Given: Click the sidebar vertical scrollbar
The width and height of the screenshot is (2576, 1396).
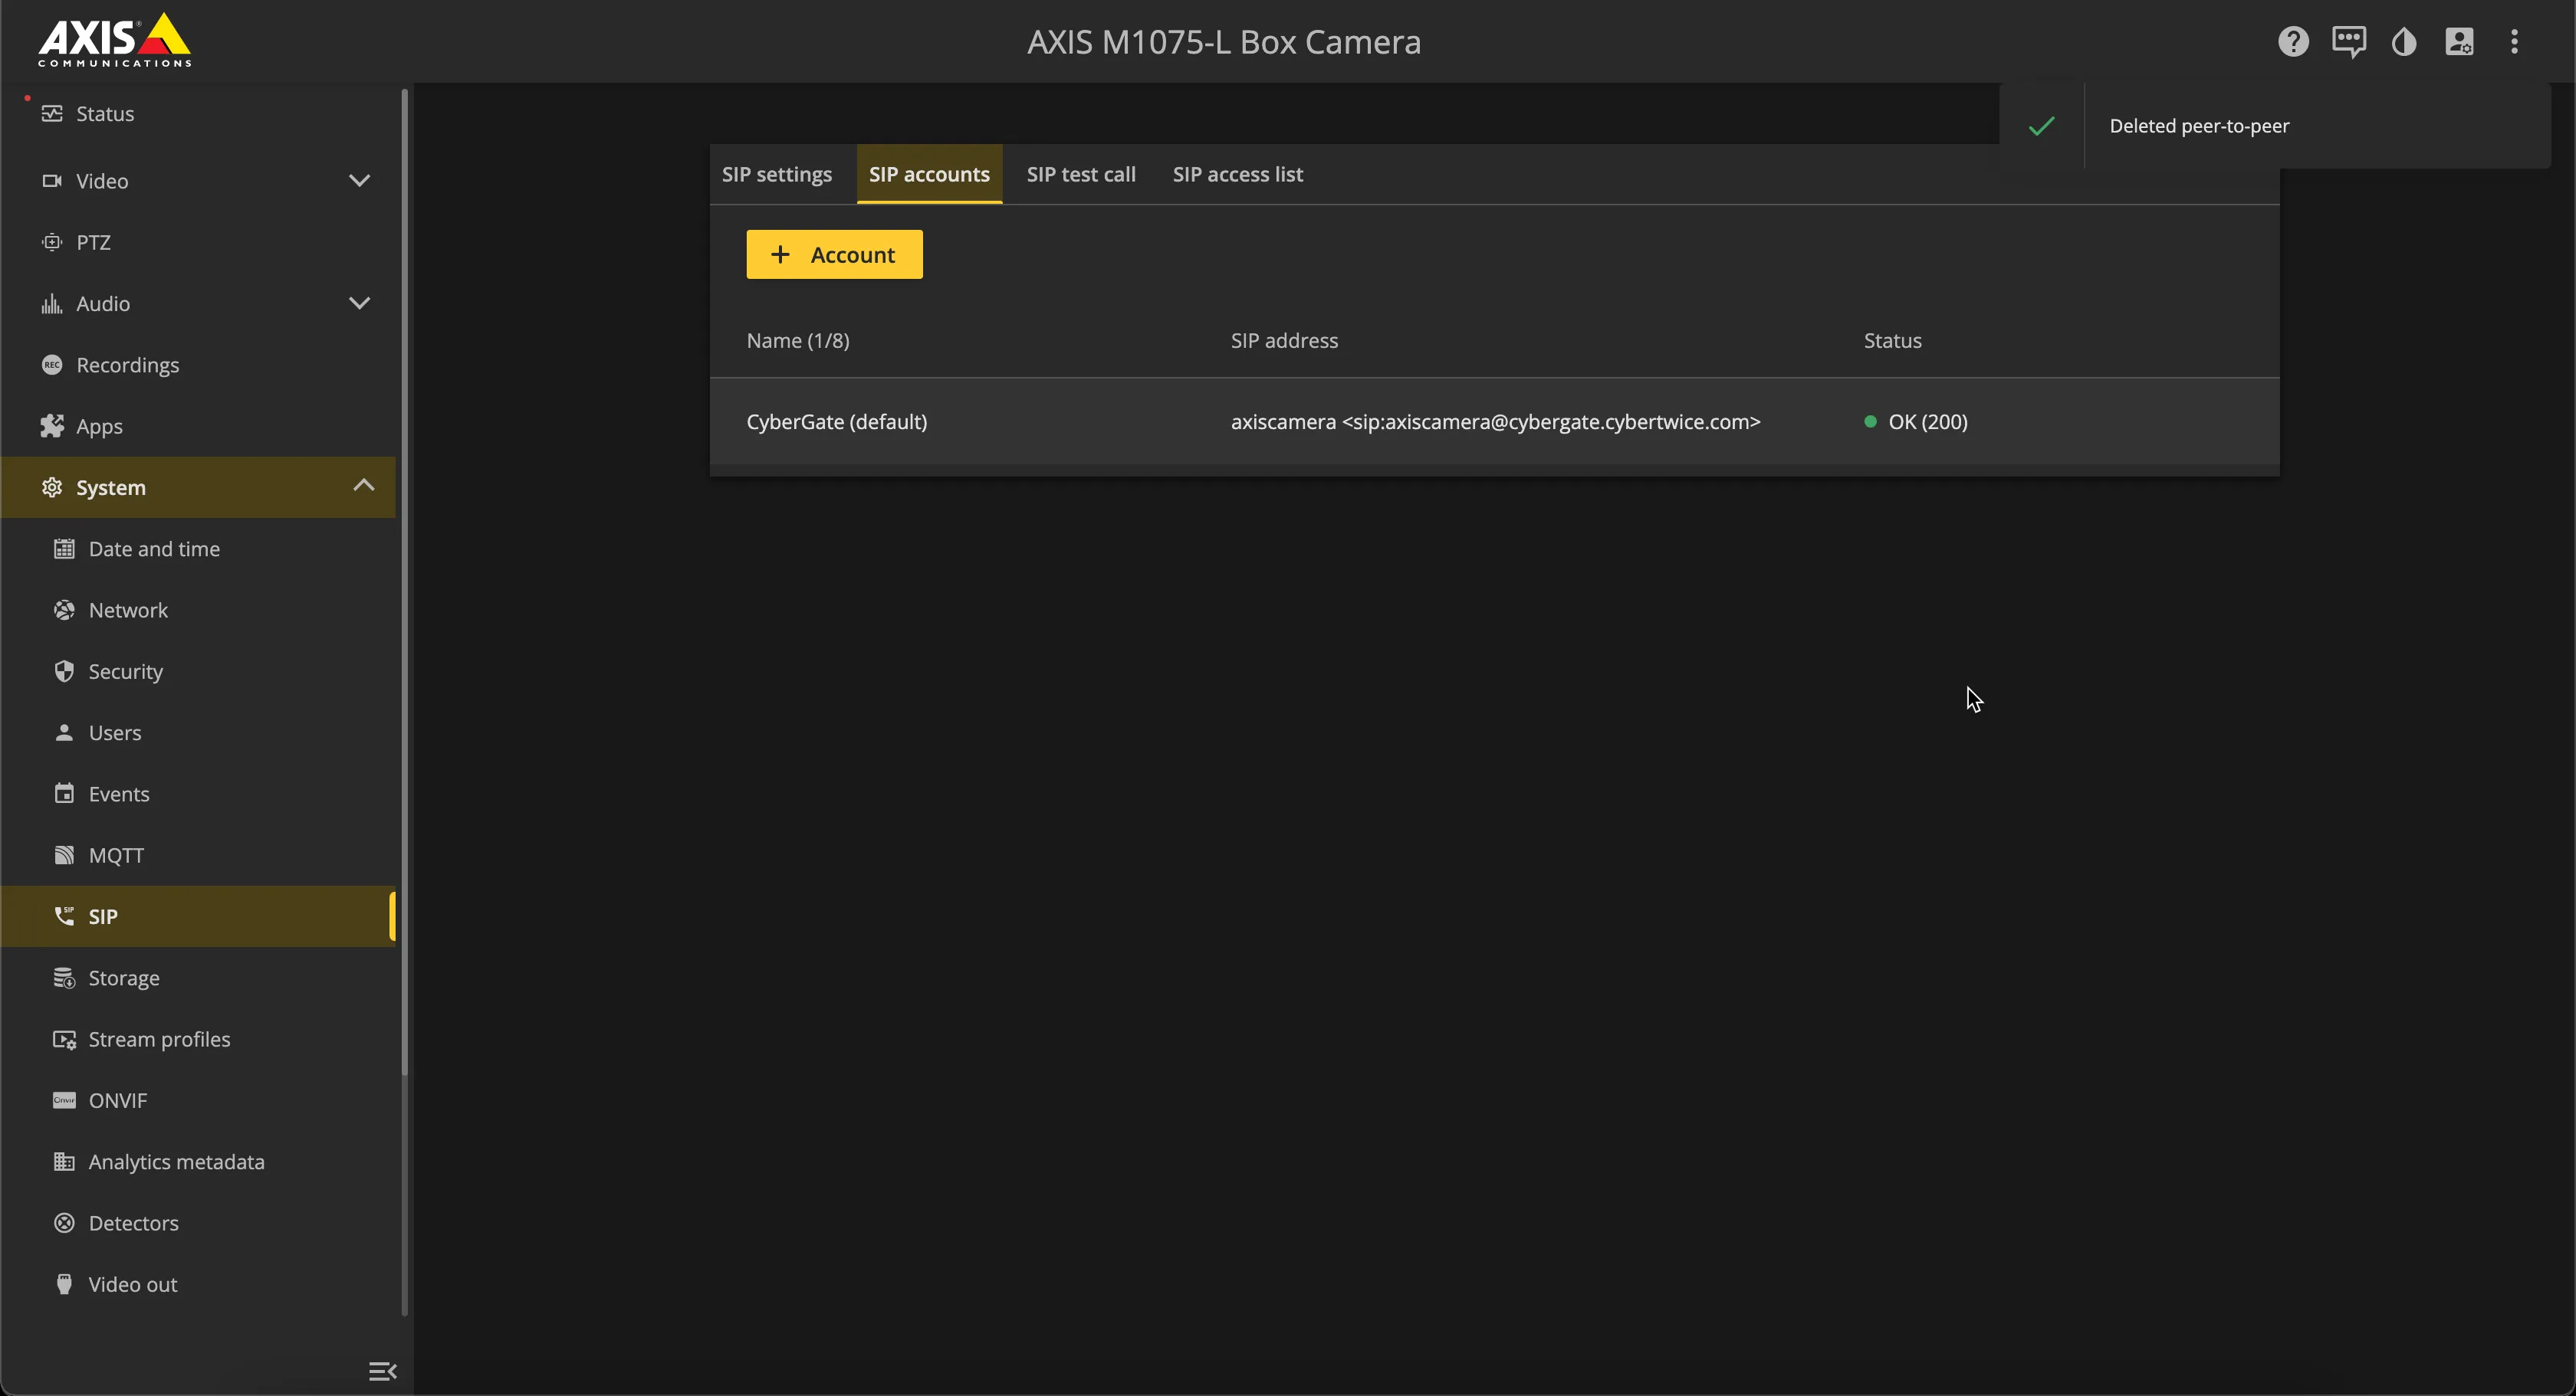Looking at the screenshot, I should [404, 582].
